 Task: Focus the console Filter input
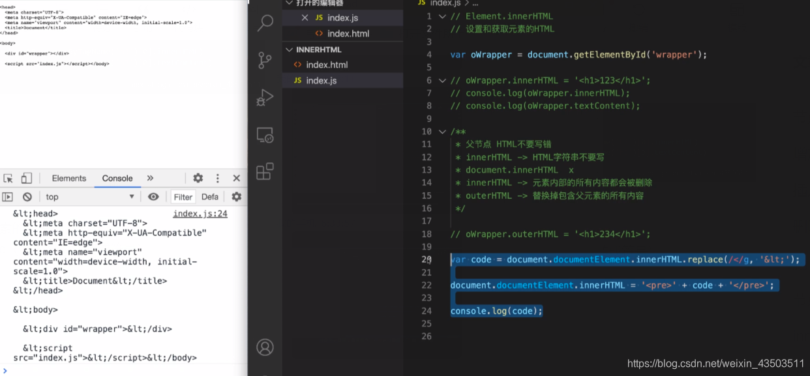point(183,197)
